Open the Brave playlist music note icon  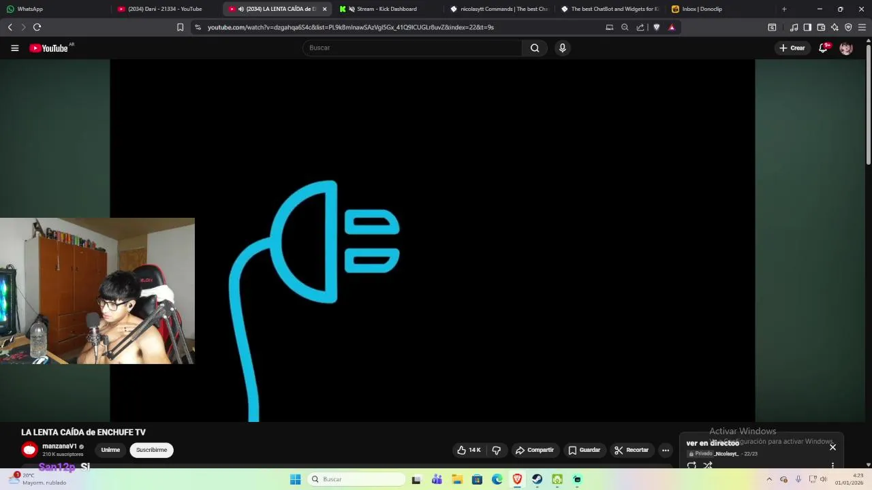(794, 27)
